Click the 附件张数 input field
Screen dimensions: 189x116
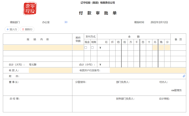point(78,48)
